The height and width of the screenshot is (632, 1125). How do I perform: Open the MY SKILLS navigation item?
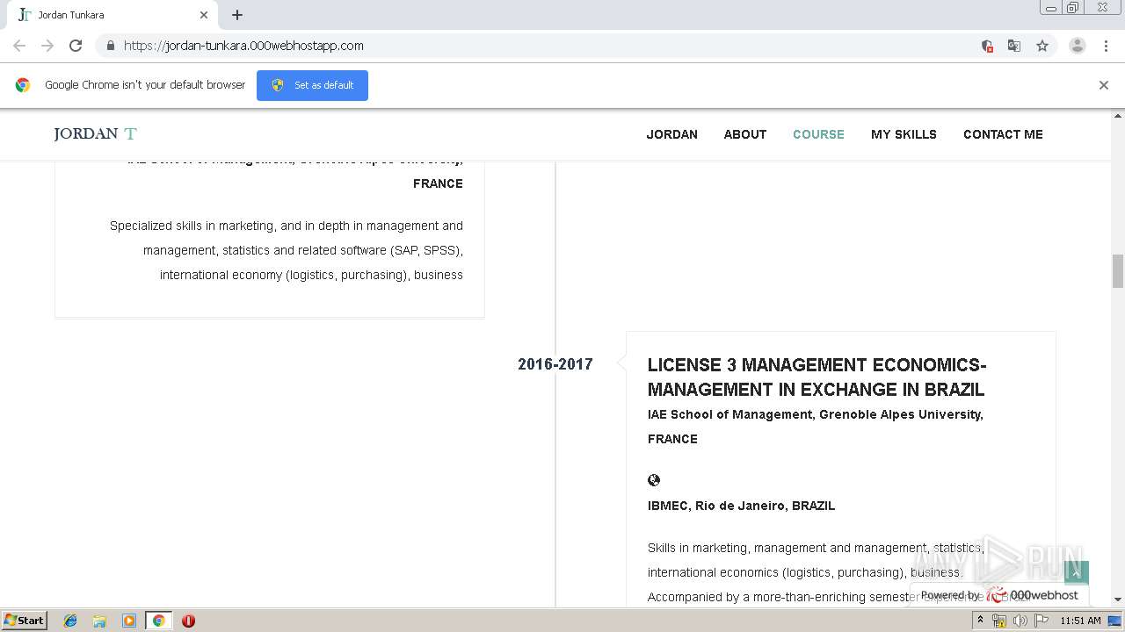tap(904, 134)
